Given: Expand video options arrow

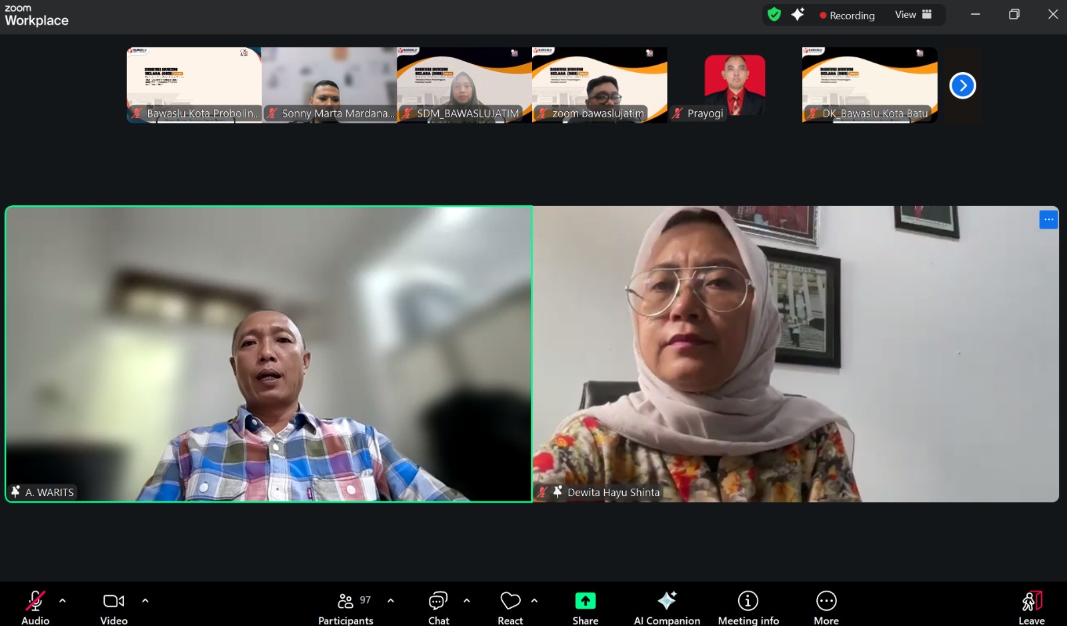Looking at the screenshot, I should click(x=145, y=601).
